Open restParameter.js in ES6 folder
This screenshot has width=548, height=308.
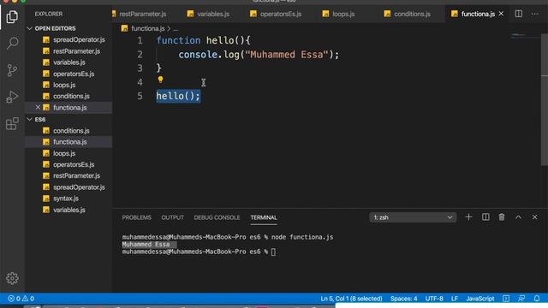tap(68, 175)
